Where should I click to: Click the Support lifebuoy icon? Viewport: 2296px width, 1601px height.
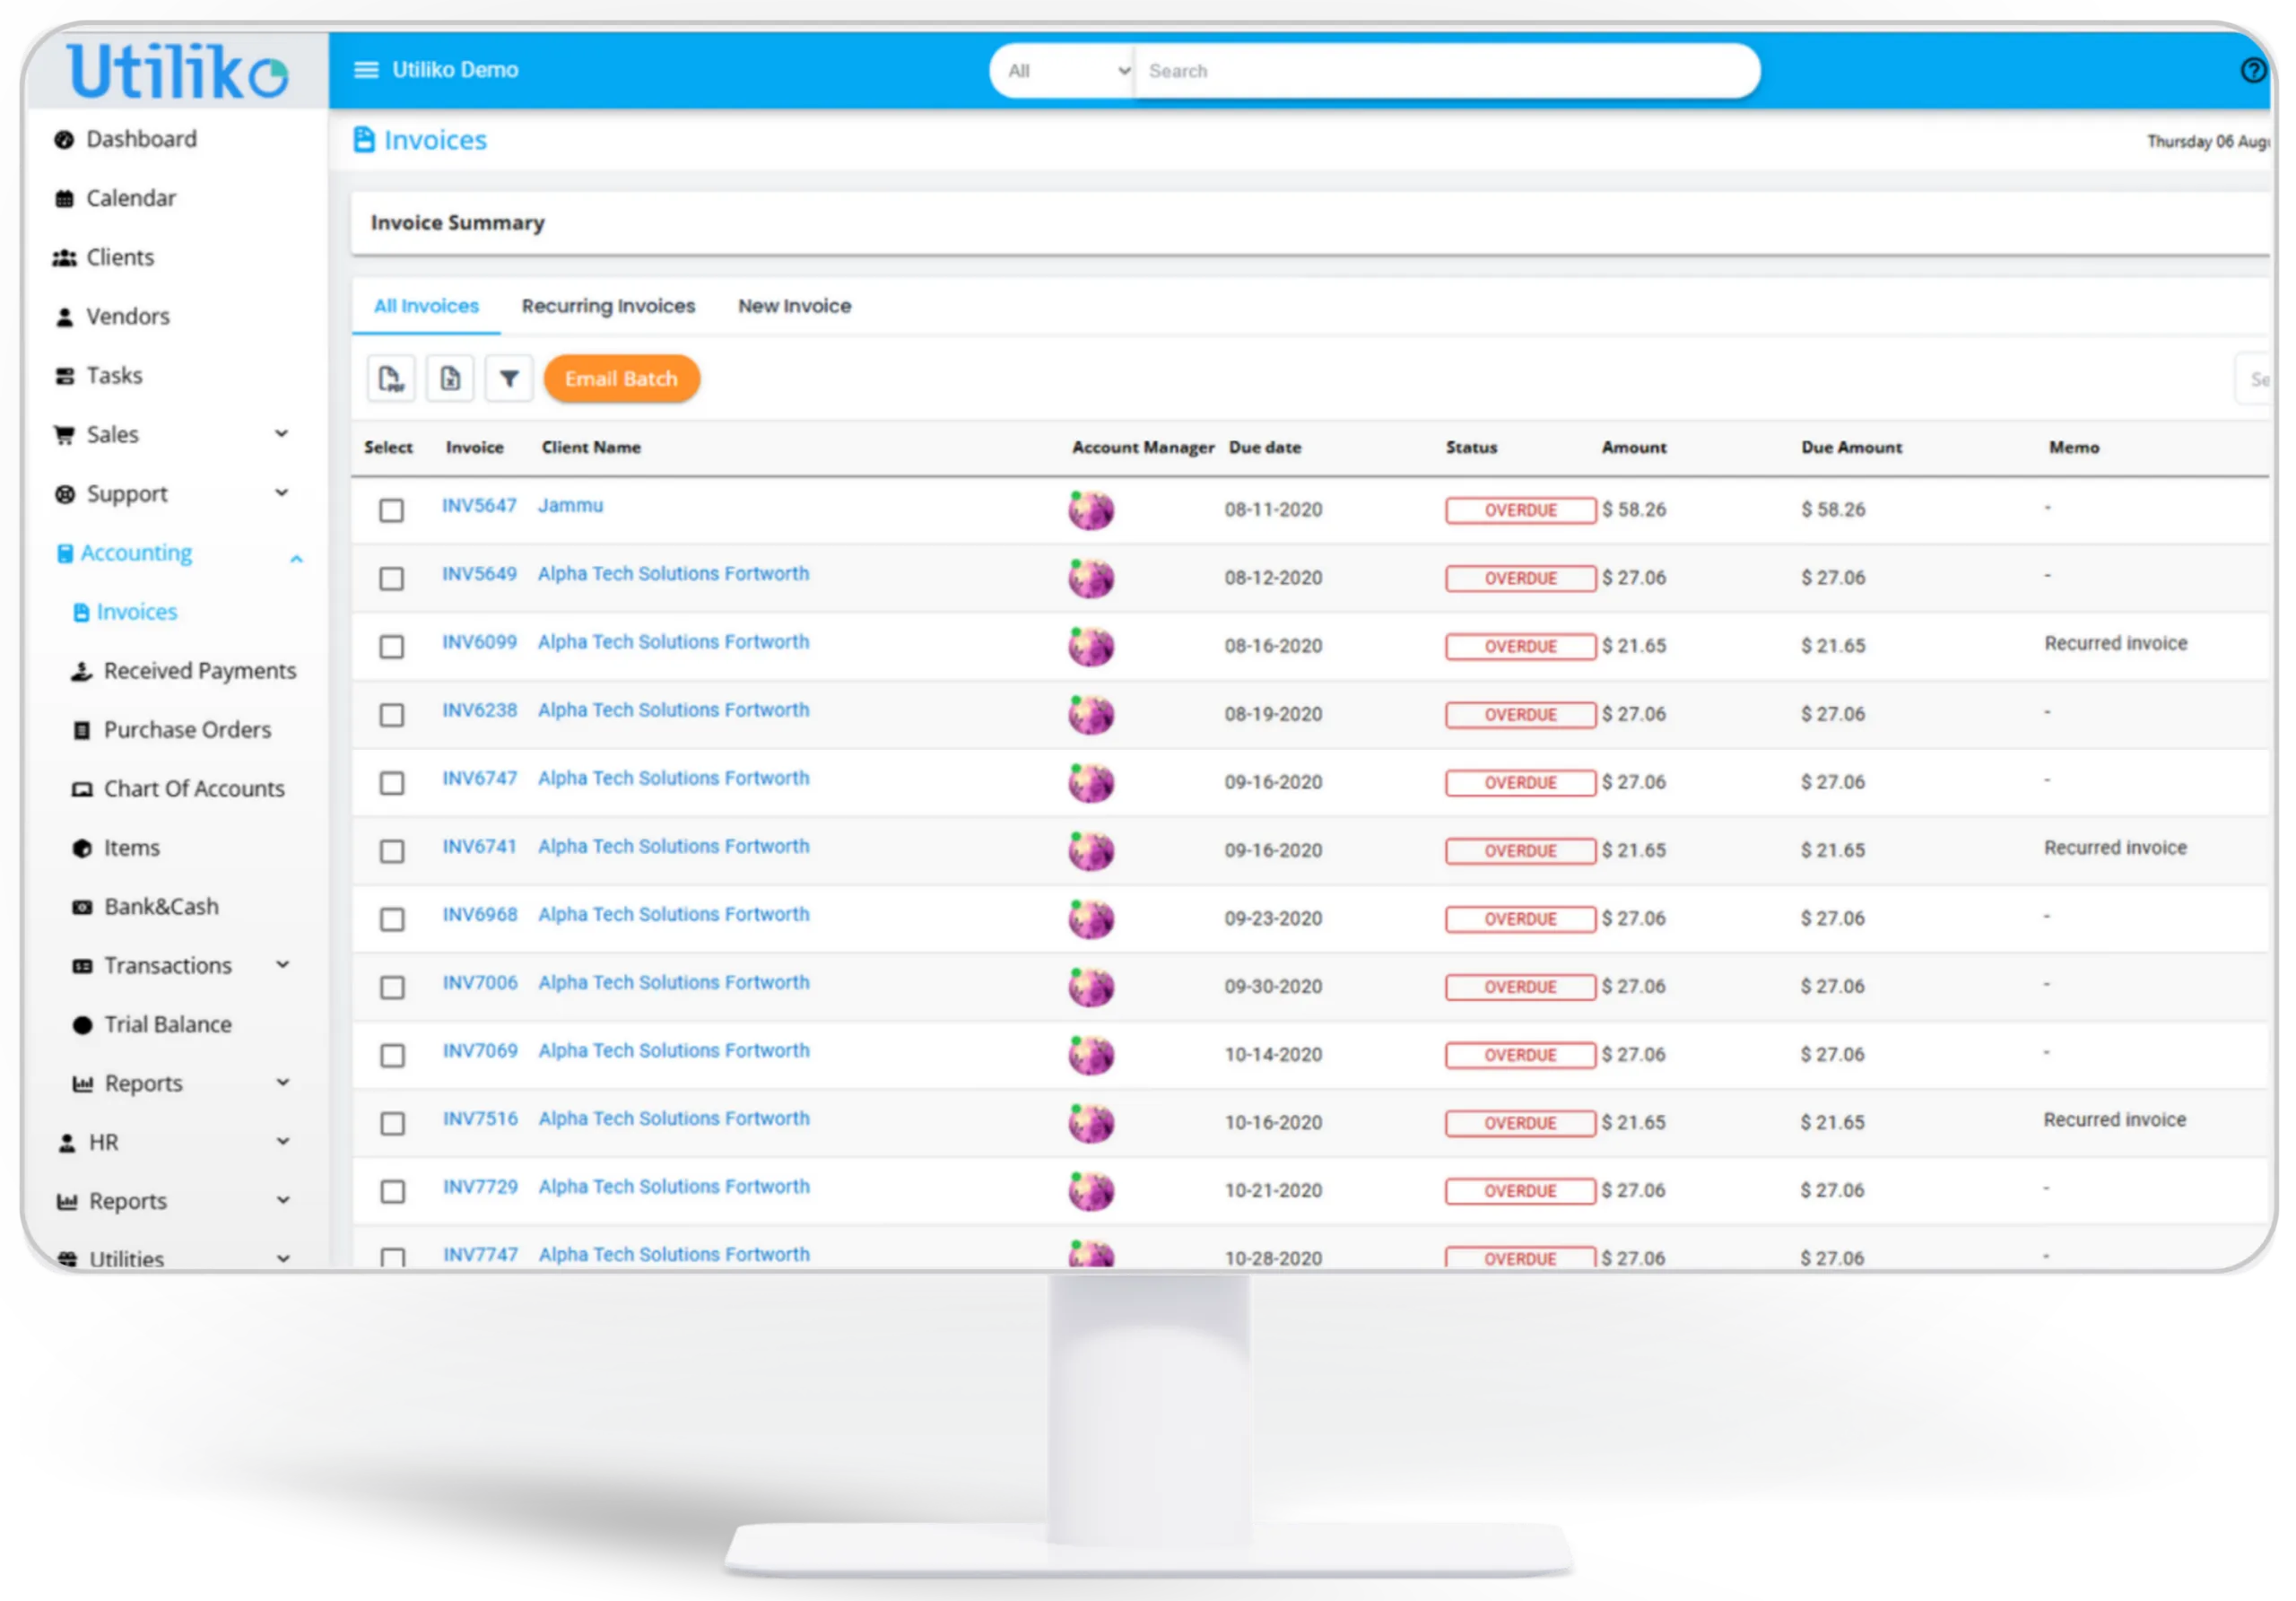pyautogui.click(x=65, y=494)
